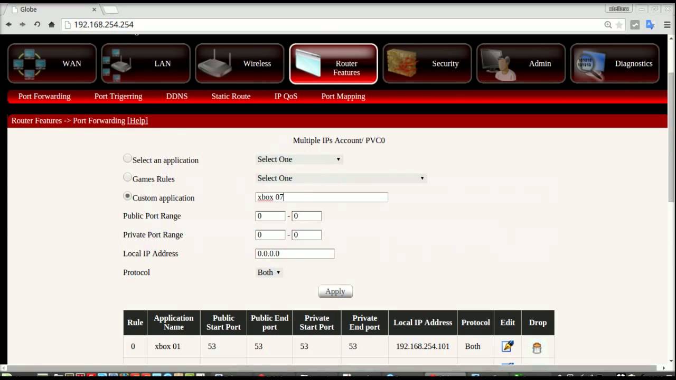Click the 192.168.254.101 local IP cell

422,346
